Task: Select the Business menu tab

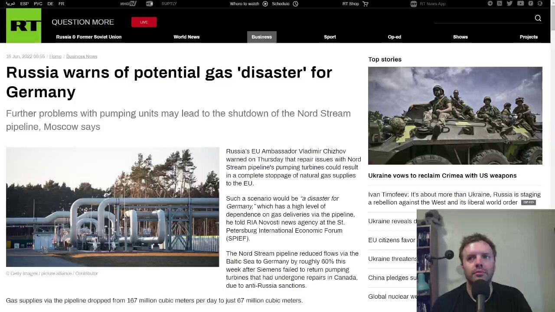Action: (x=261, y=37)
